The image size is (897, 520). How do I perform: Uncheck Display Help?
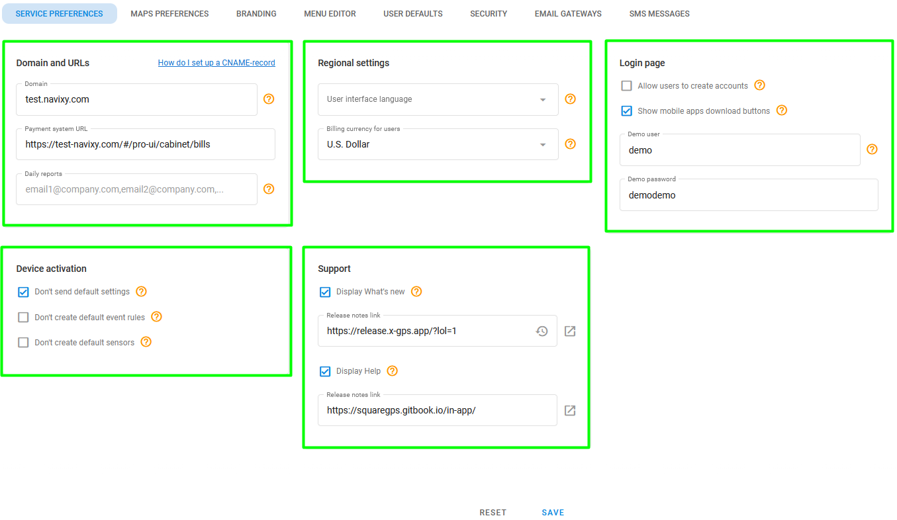(325, 372)
